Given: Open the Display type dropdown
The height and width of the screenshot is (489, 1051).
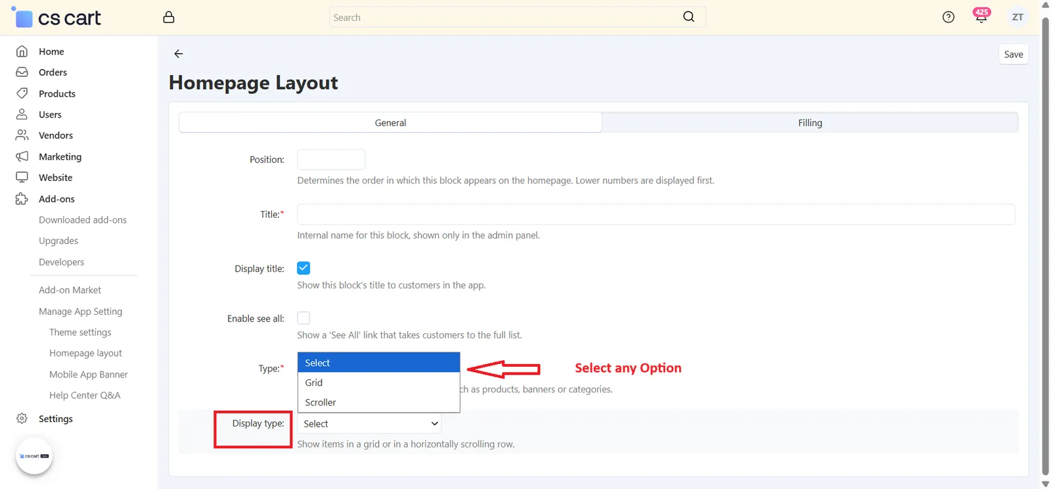Looking at the screenshot, I should click(x=369, y=424).
